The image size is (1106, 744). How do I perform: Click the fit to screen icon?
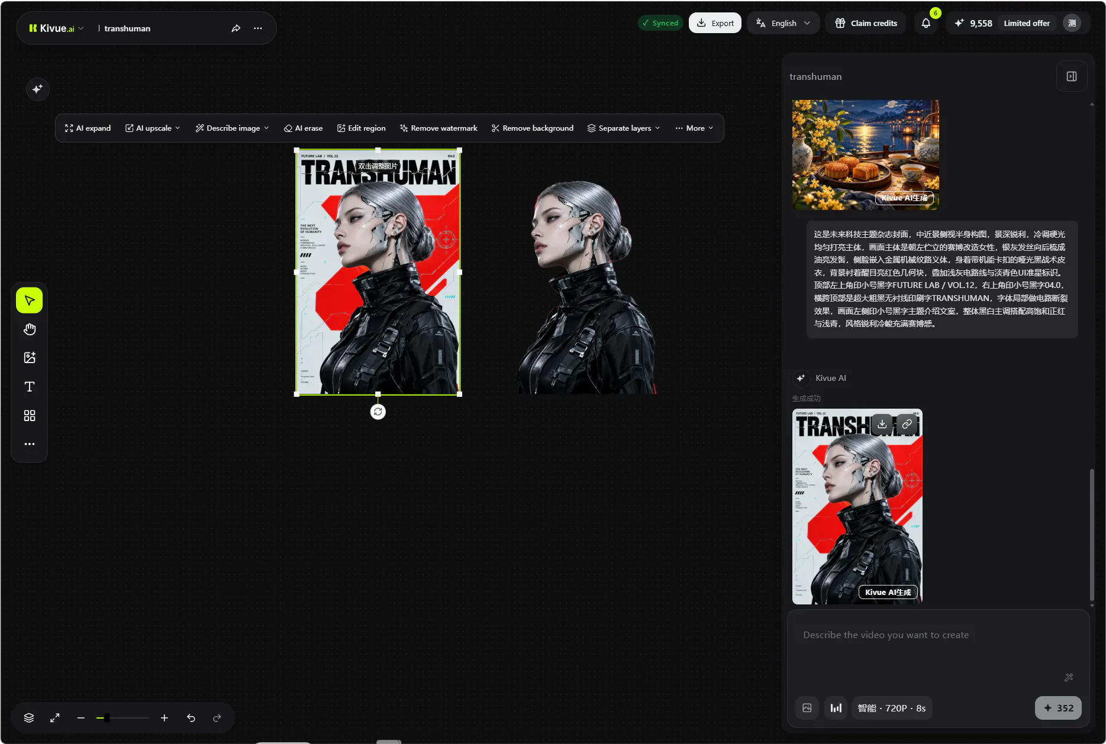point(55,718)
